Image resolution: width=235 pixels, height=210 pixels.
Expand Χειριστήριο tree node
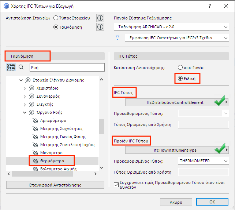pos(25,88)
